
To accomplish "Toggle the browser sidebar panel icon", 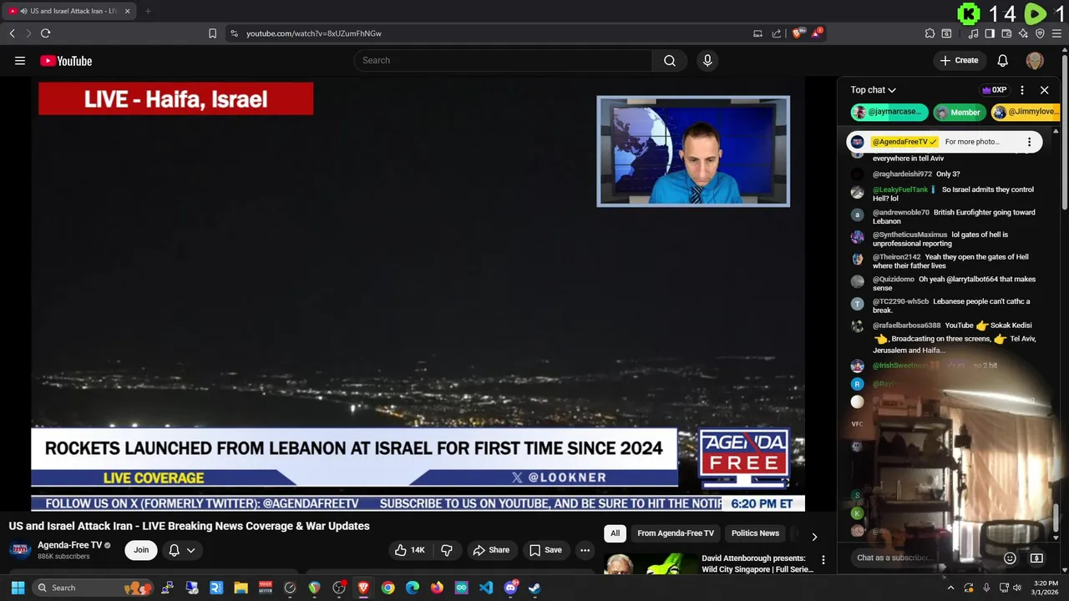I will (x=990, y=33).
